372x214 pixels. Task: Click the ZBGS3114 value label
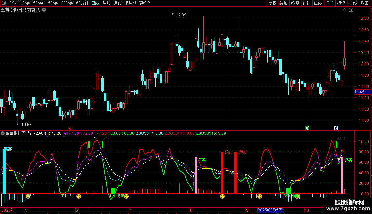180,133
